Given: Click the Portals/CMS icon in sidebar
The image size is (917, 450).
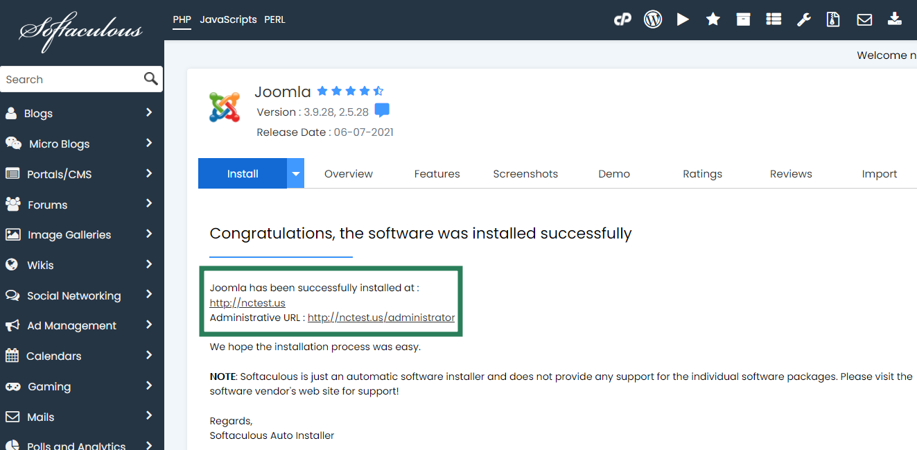Looking at the screenshot, I should (x=12, y=173).
